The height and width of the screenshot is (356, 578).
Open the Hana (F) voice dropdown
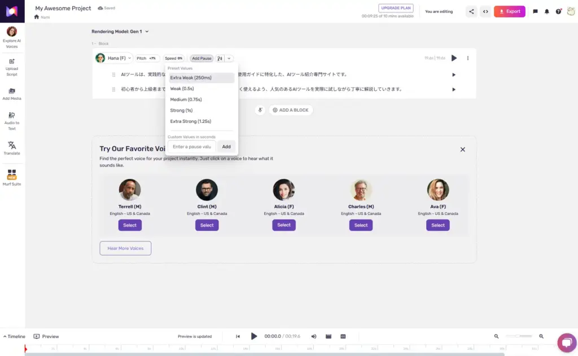pyautogui.click(x=113, y=58)
